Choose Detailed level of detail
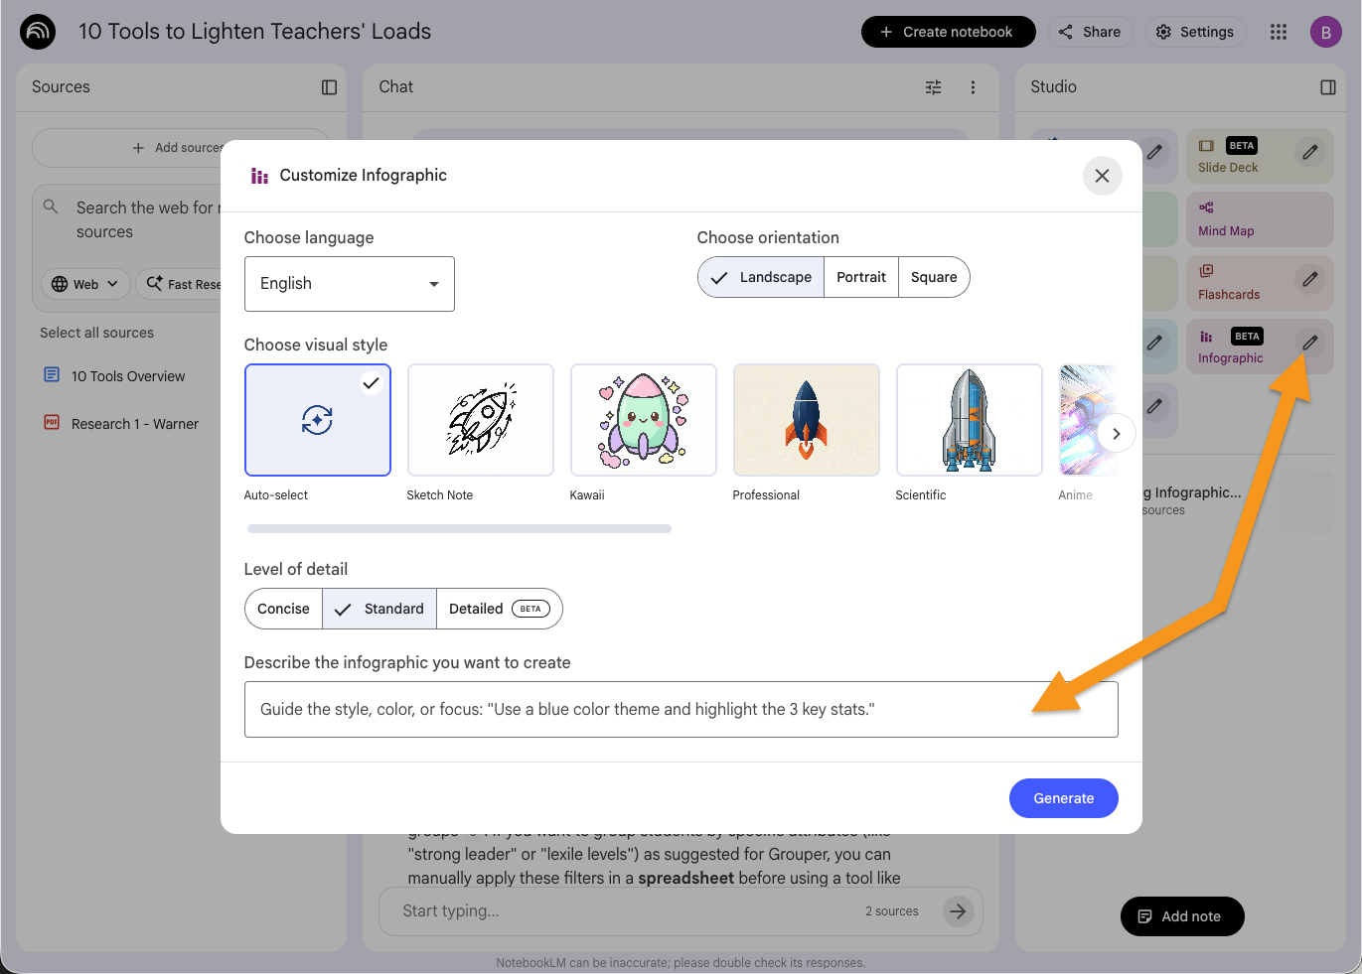This screenshot has width=1362, height=974. 498,609
